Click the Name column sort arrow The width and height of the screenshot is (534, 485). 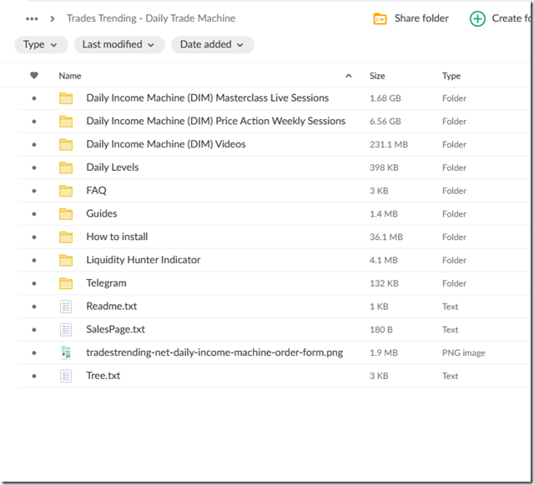(348, 76)
